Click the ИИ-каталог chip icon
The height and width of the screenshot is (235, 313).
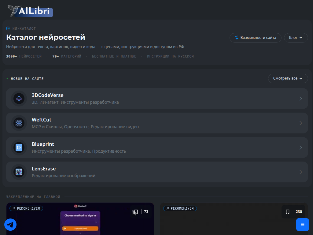tap(8, 28)
